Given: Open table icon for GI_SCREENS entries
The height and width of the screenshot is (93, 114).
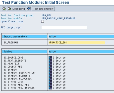Looking at the screenshot, I should click(x=50, y=70).
